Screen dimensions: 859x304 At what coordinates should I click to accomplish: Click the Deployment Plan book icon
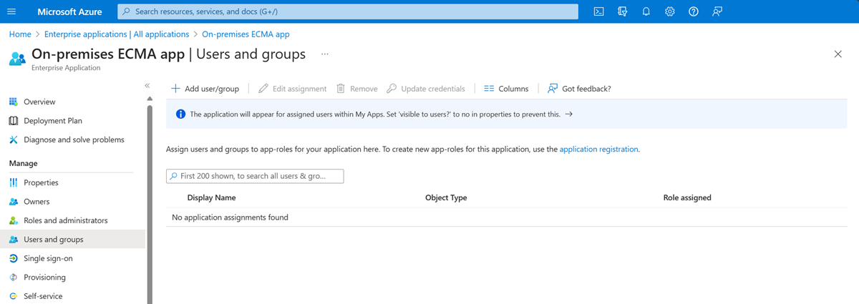[x=13, y=121]
